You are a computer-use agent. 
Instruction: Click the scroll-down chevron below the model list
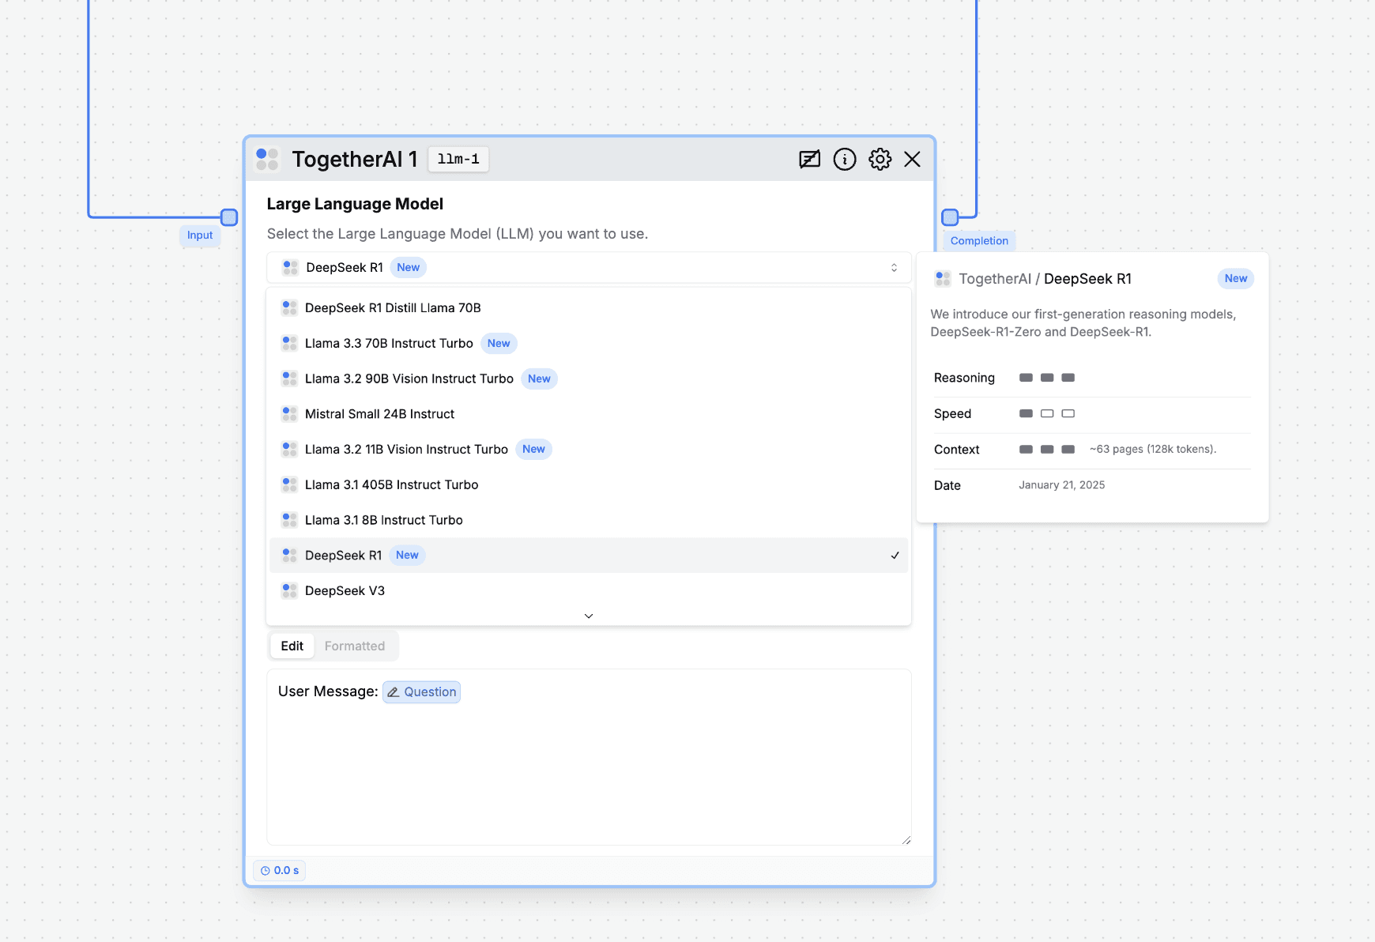(589, 616)
